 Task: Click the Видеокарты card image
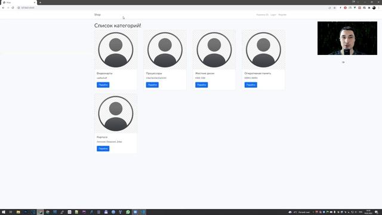116,50
